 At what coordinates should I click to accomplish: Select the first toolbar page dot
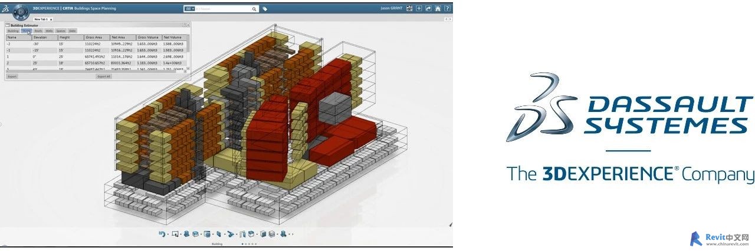pyautogui.click(x=243, y=243)
